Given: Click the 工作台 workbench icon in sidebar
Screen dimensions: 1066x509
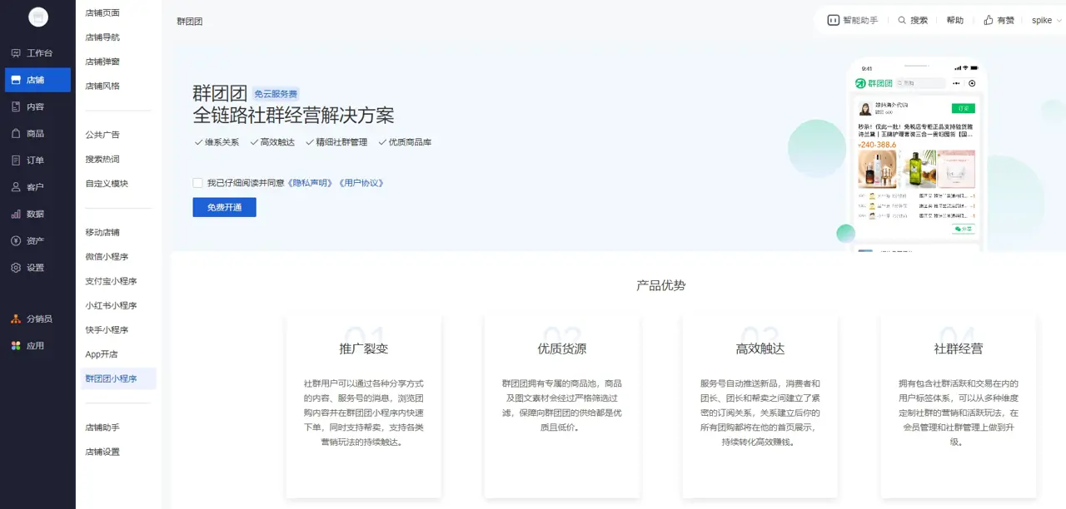Looking at the screenshot, I should point(16,53).
